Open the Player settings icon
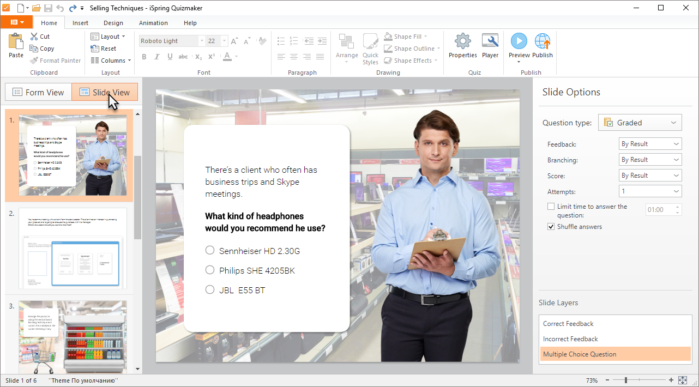 (490, 41)
